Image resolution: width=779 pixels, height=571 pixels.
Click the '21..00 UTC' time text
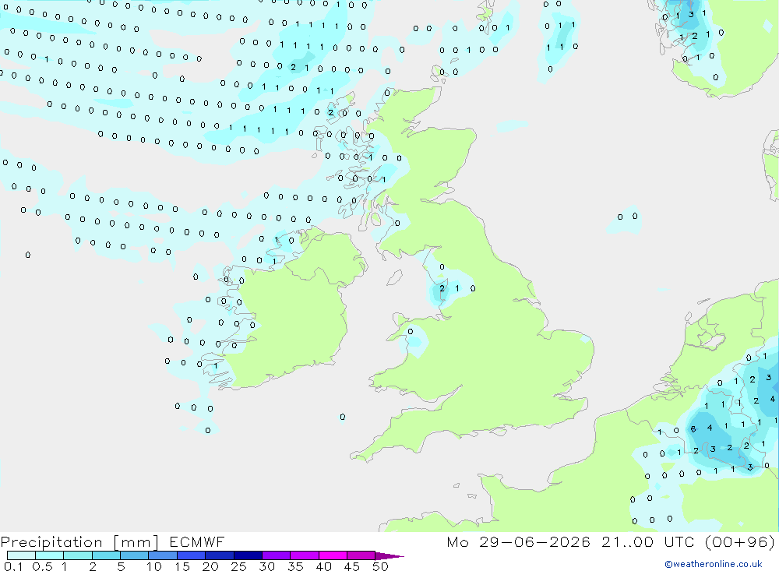pos(647,542)
